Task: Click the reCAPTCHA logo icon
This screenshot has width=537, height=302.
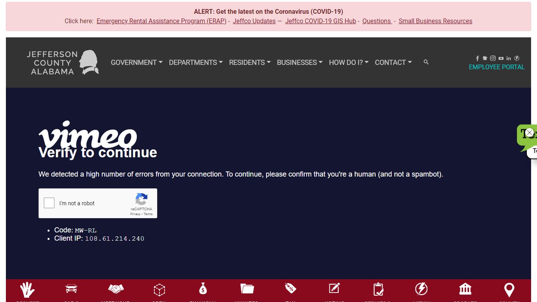Action: point(142,199)
